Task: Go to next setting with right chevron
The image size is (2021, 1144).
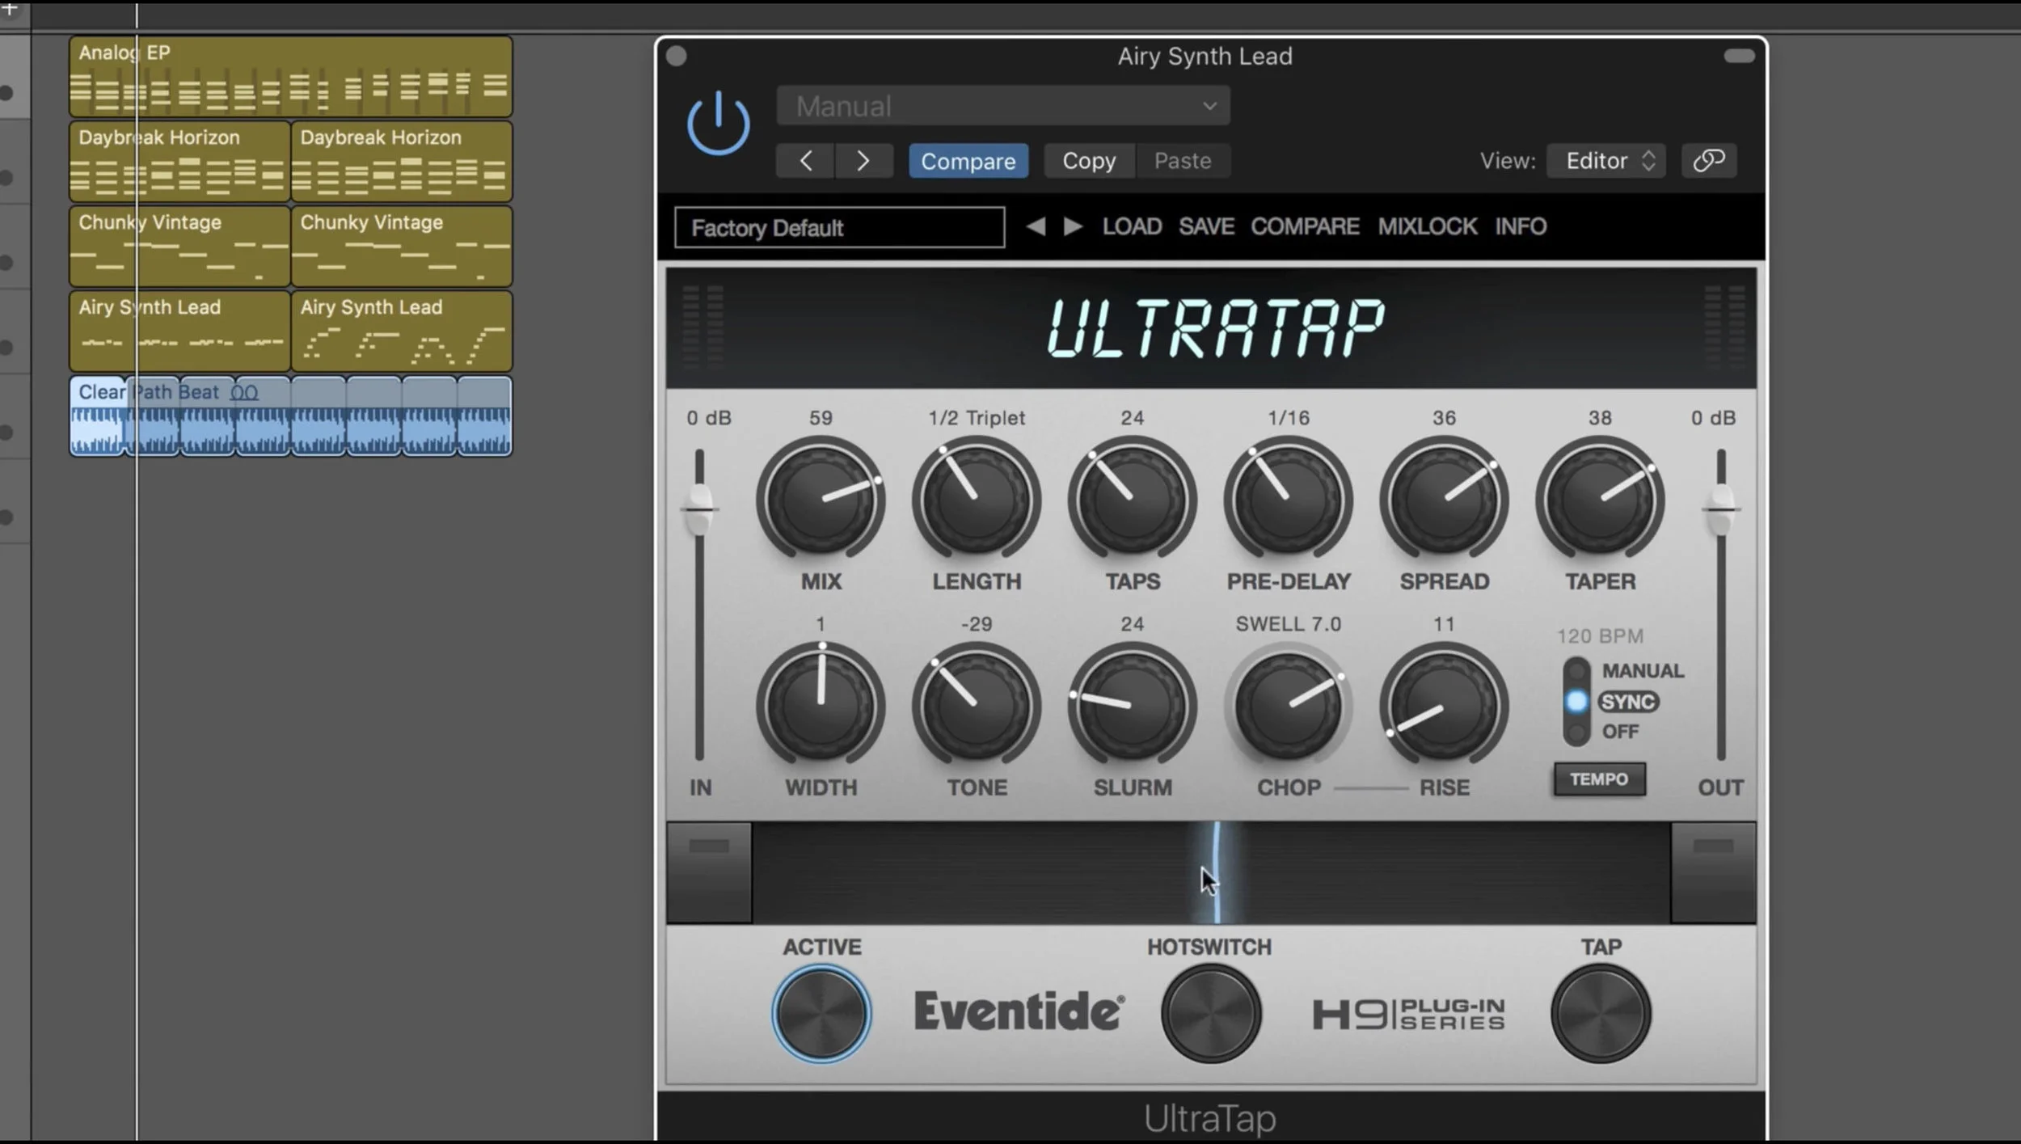Action: [x=863, y=161]
